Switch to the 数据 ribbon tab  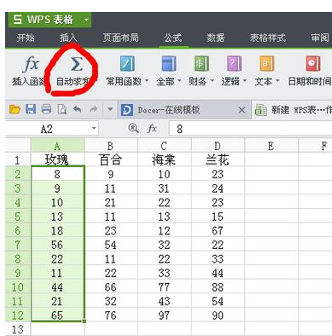(x=215, y=38)
